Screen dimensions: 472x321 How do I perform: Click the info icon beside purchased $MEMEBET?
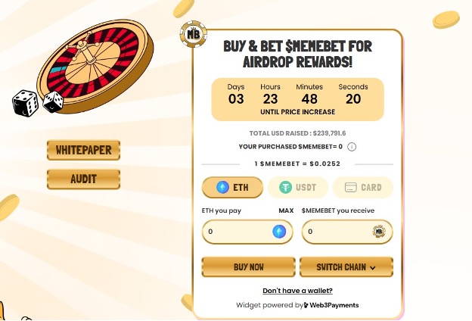352,147
